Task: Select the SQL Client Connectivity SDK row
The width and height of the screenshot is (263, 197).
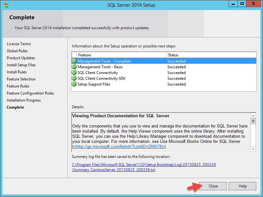Action: pyautogui.click(x=164, y=78)
